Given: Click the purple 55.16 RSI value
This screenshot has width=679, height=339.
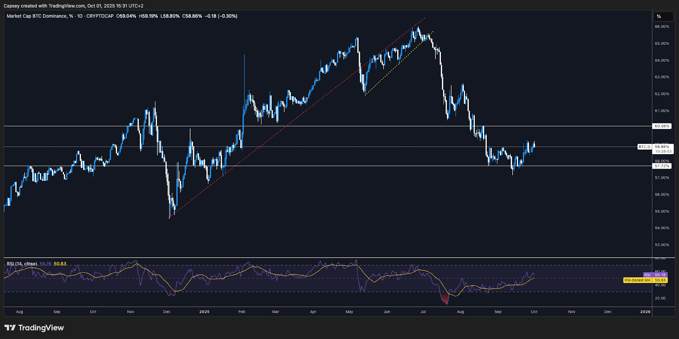Looking at the screenshot, I should pos(45,264).
